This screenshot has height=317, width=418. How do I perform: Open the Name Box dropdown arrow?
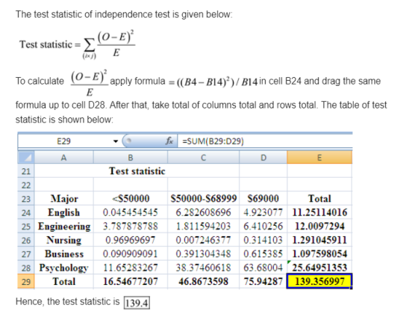pyautogui.click(x=116, y=141)
